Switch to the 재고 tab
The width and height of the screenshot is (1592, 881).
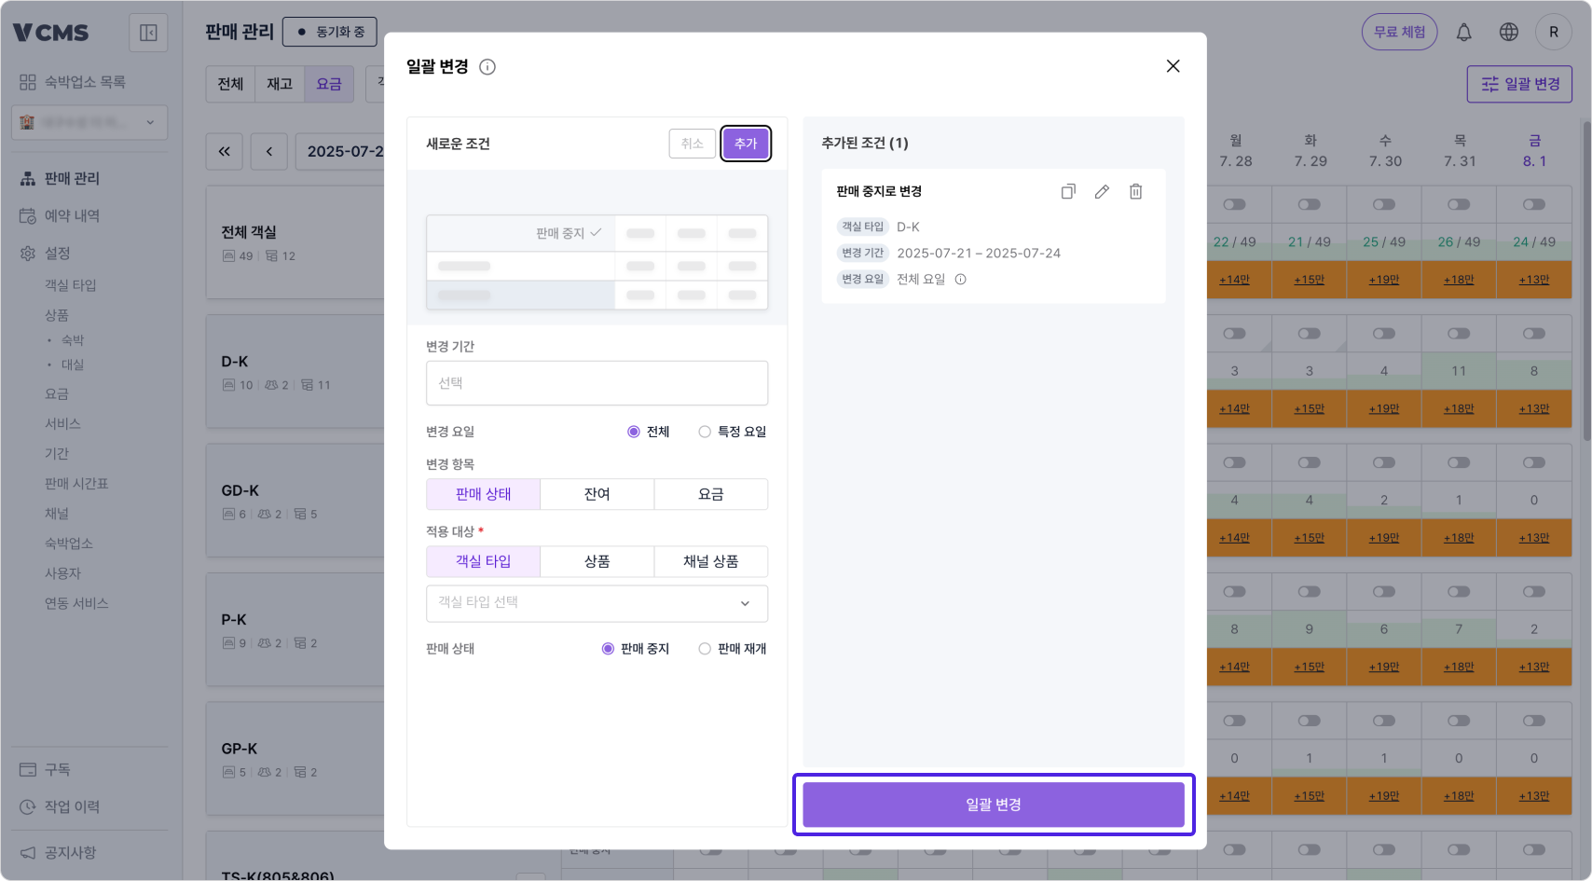click(279, 83)
